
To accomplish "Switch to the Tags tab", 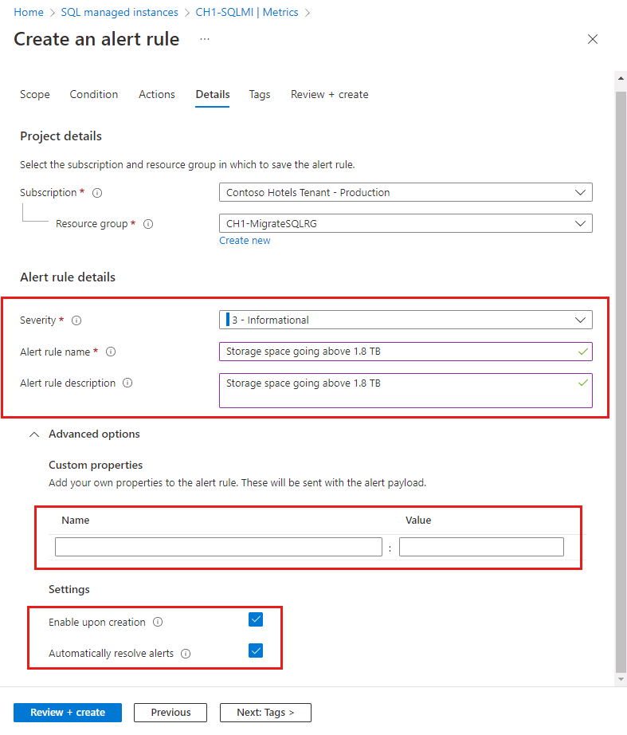I will (260, 94).
